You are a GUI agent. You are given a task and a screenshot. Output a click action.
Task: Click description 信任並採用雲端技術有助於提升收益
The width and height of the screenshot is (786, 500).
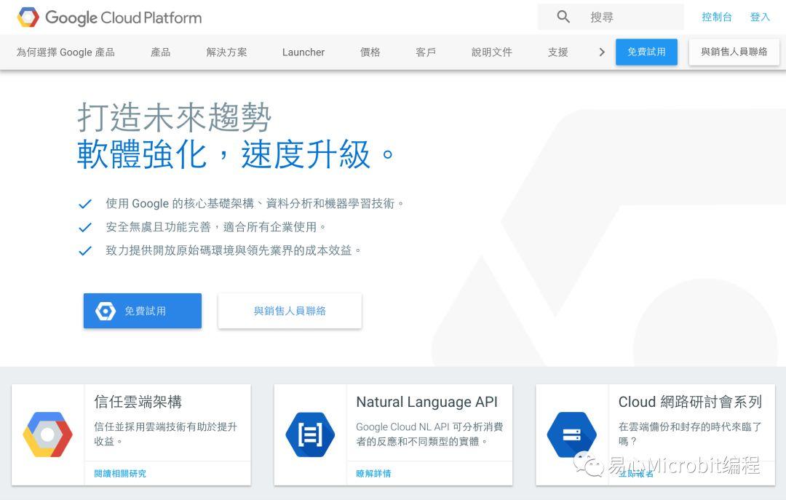pos(165,434)
